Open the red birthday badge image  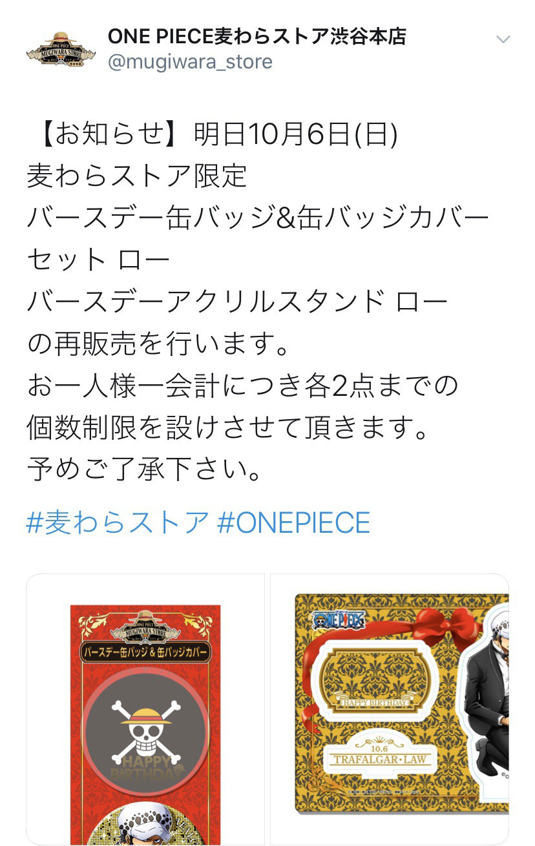point(145,709)
